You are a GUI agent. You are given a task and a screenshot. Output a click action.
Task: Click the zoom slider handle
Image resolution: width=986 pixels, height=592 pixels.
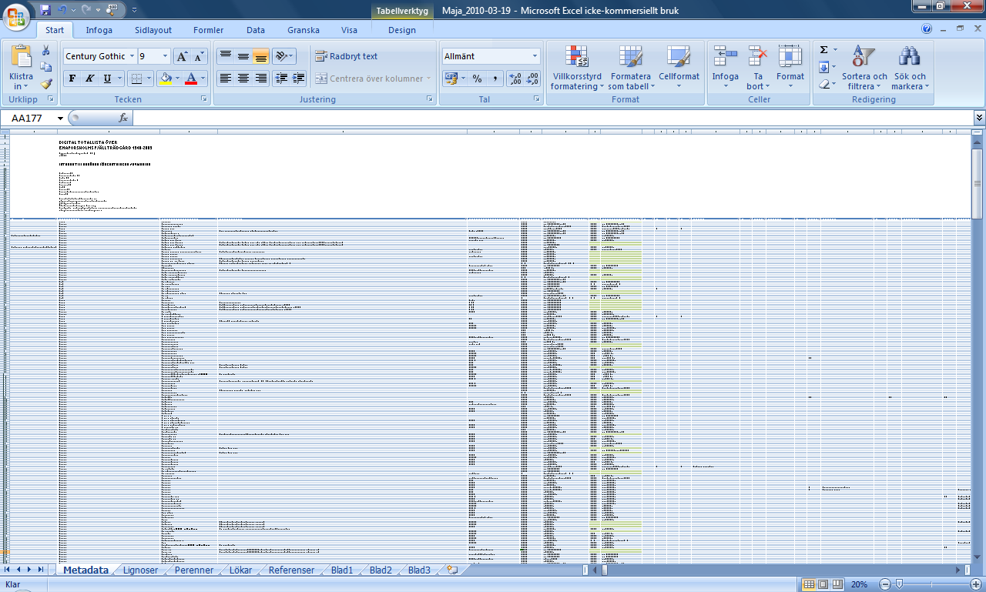tap(898, 584)
